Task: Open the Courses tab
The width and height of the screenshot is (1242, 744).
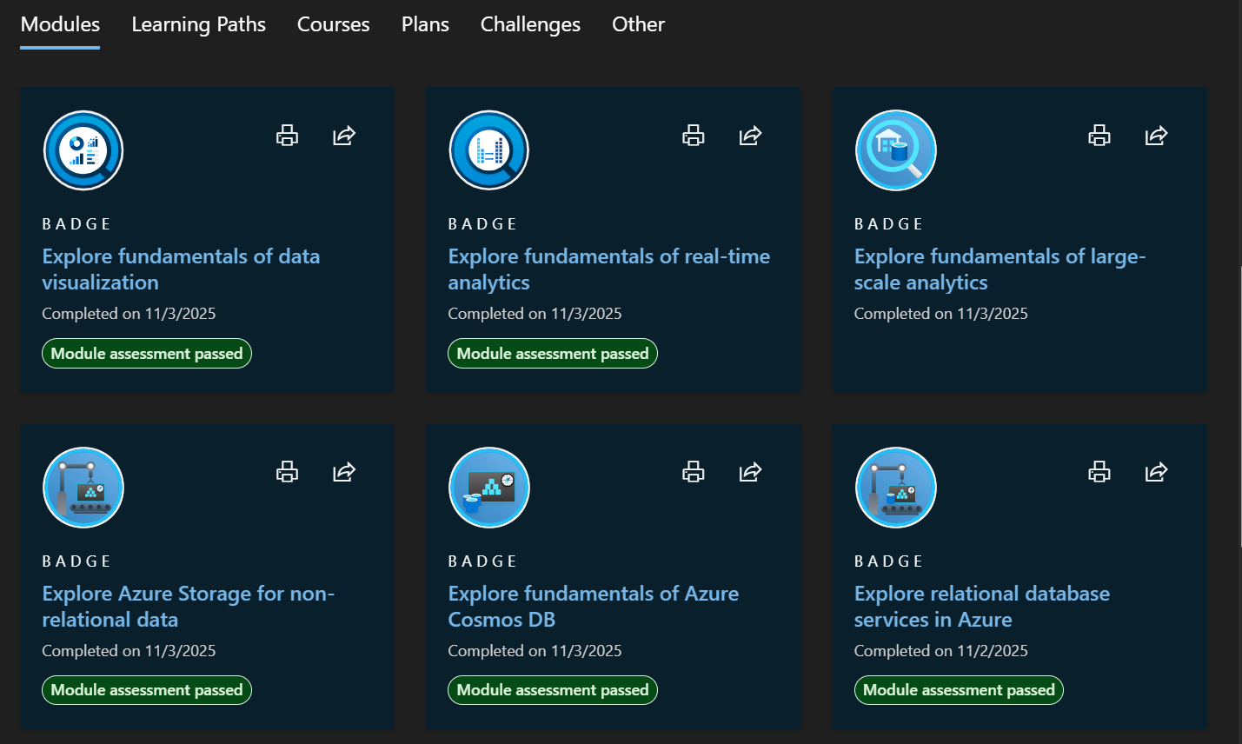Action: coord(334,24)
